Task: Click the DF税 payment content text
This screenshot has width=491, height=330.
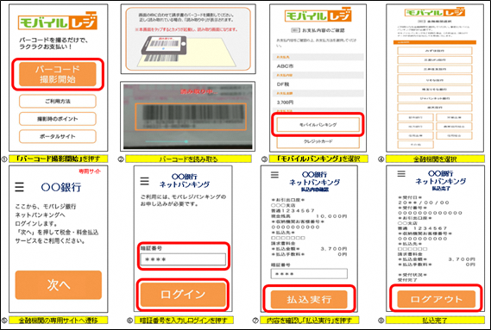Action: click(283, 84)
